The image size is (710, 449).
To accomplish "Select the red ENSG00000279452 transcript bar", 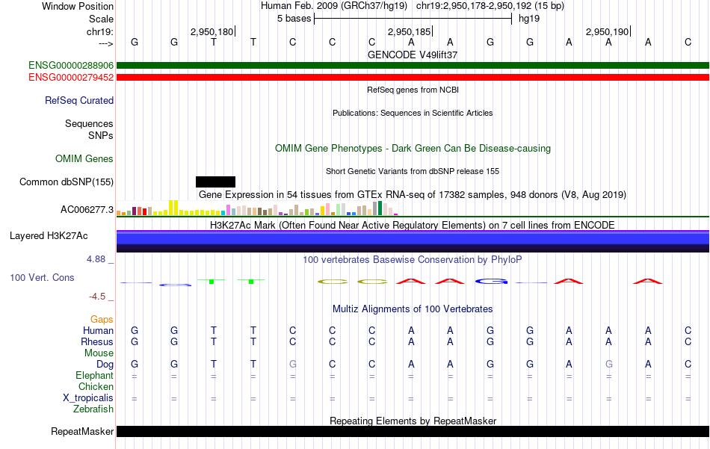I will click(x=413, y=78).
